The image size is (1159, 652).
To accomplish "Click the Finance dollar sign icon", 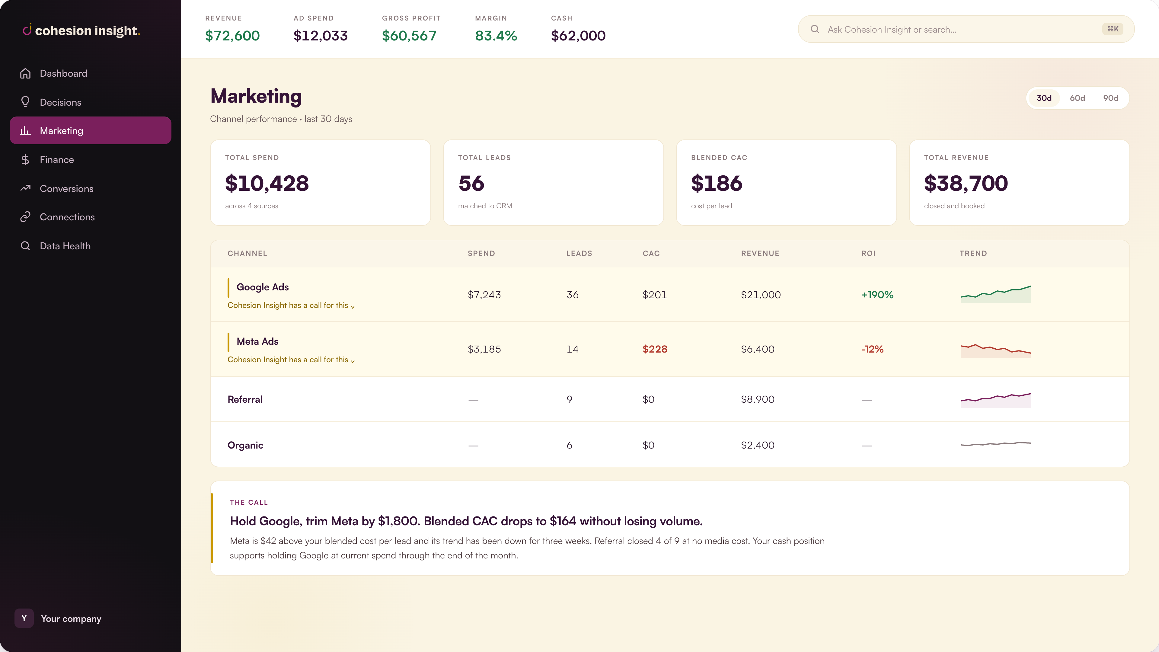I will [x=25, y=160].
